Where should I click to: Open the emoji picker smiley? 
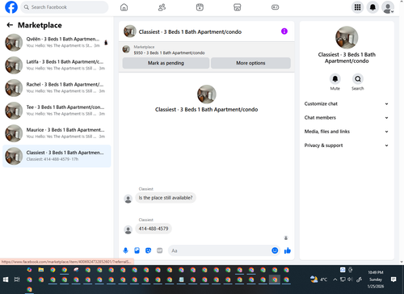(x=275, y=250)
